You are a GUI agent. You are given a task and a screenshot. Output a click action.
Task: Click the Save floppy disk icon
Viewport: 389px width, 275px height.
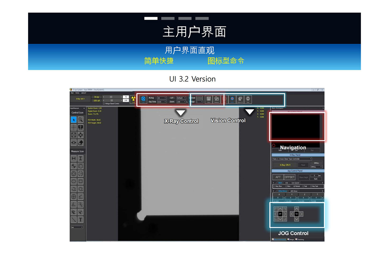(x=208, y=99)
